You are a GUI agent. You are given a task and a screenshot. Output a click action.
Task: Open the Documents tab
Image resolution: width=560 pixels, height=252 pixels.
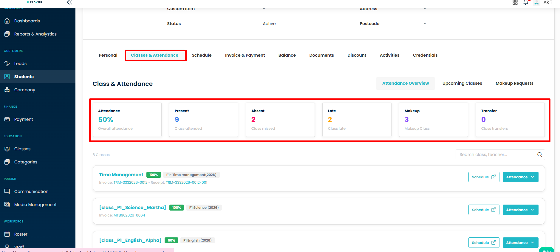pos(321,55)
